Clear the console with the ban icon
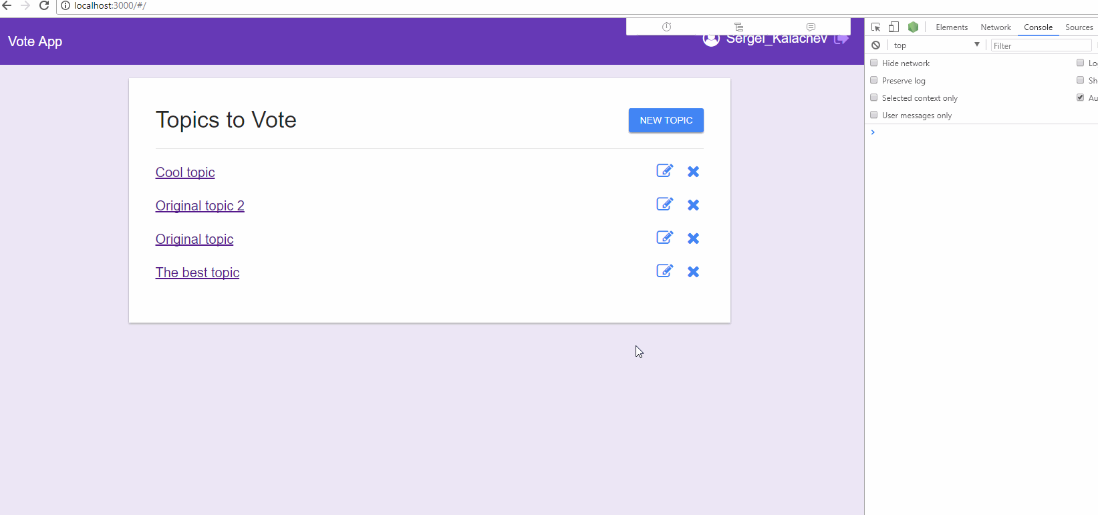The image size is (1098, 515). [875, 45]
